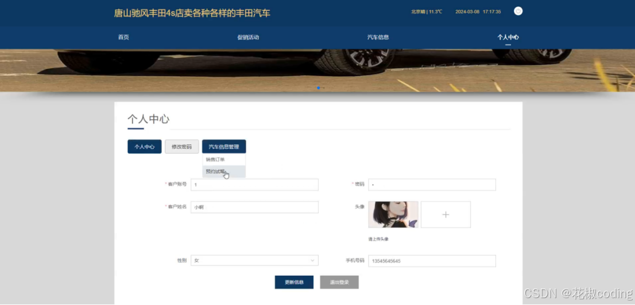Click the uploaded avatar thumbnail
Screen dimensions: 635x305
(393, 214)
